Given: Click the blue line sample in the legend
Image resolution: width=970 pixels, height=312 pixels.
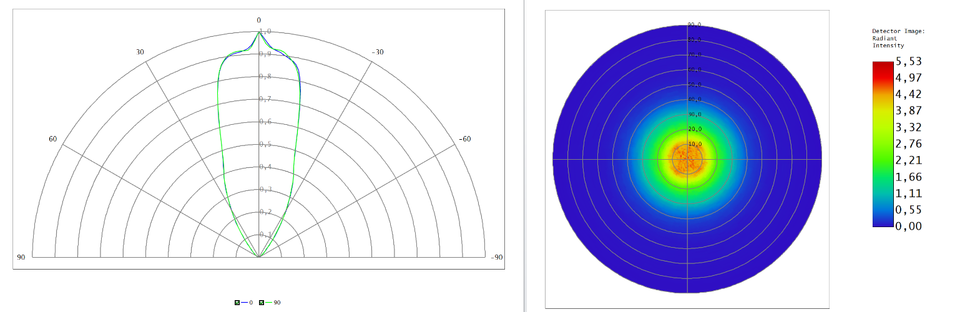Looking at the screenshot, I should pos(245,303).
